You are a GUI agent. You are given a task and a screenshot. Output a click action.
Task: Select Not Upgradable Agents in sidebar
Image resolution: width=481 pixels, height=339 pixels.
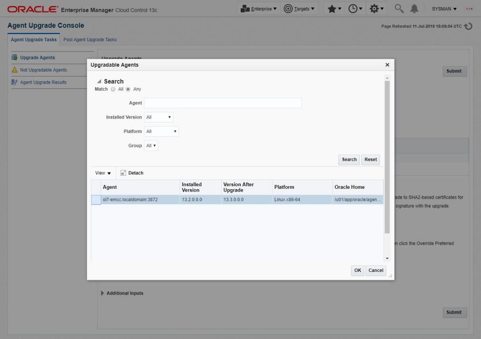coord(44,70)
